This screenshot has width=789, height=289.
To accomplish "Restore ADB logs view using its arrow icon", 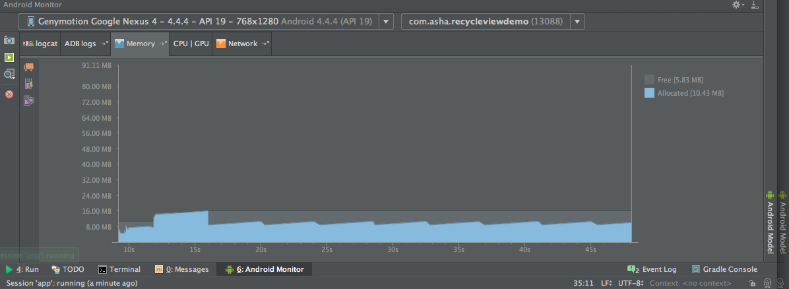I will (104, 44).
